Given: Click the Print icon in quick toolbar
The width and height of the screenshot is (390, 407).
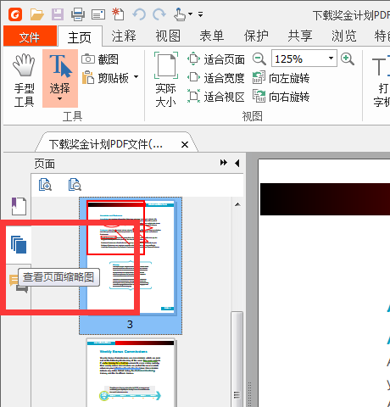Looking at the screenshot, I should [77, 14].
